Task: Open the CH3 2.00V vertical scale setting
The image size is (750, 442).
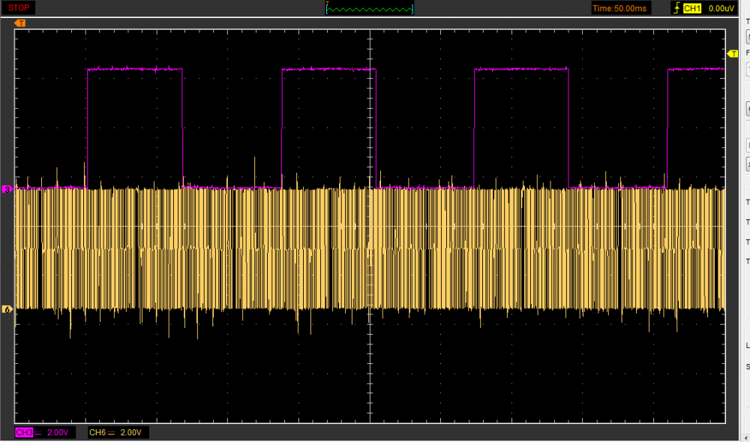Action: [58, 432]
